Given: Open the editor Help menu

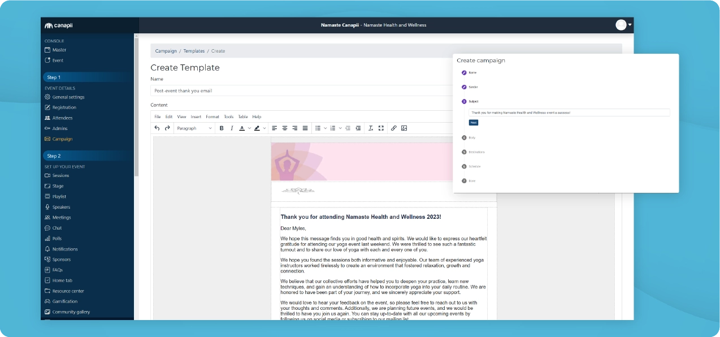Looking at the screenshot, I should [257, 117].
